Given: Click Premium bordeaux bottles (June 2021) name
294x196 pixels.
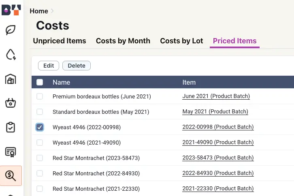Looking at the screenshot, I should tap(102, 96).
